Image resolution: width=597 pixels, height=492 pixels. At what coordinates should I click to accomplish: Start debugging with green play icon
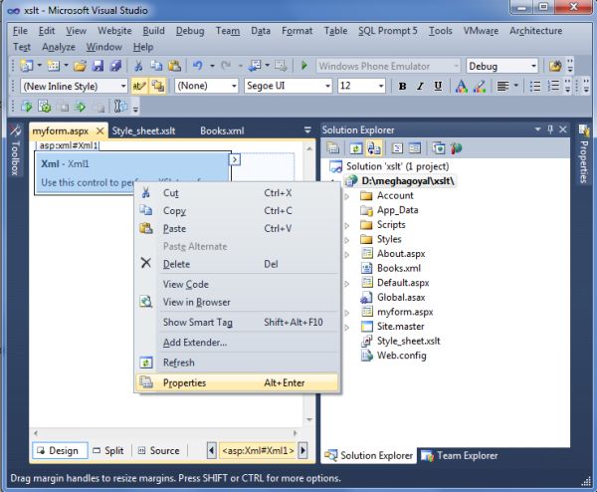coord(304,66)
